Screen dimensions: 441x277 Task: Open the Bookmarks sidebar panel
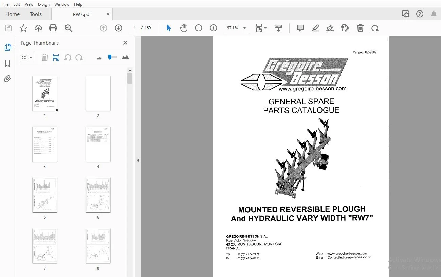(x=7, y=63)
